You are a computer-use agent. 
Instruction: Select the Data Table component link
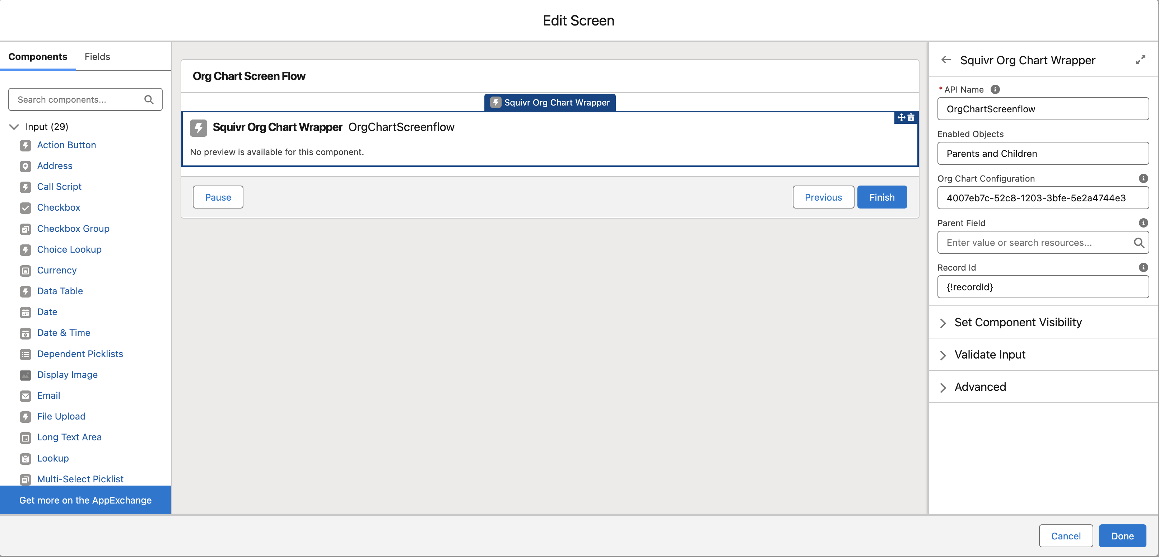pos(60,291)
